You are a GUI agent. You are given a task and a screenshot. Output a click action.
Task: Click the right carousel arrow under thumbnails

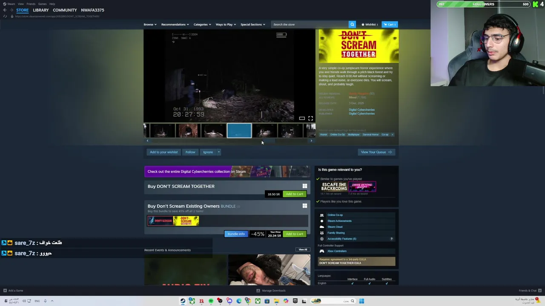click(311, 141)
